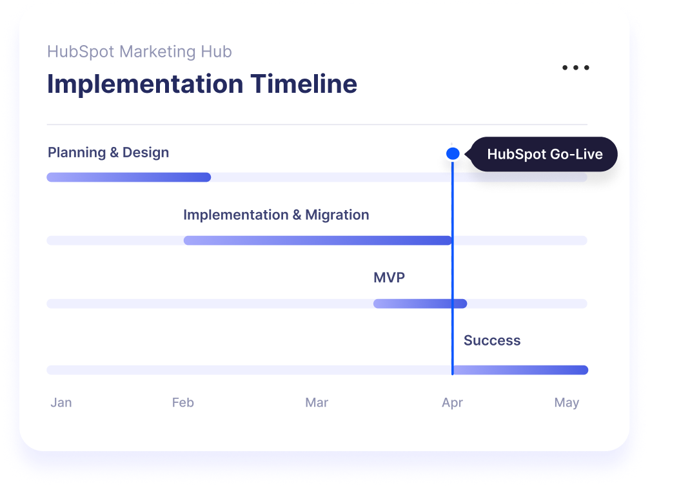681x486 pixels.
Task: Click the ellipsis icon near the title
Action: click(x=575, y=67)
